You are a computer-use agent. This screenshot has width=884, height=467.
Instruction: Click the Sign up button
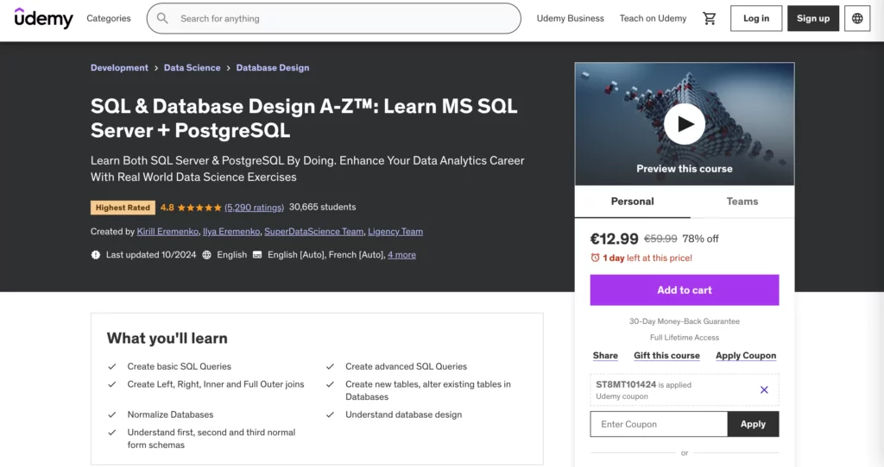click(813, 18)
